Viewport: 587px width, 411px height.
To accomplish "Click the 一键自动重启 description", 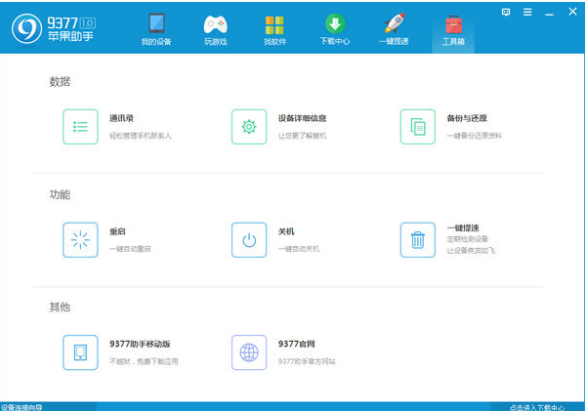I will pos(130,249).
